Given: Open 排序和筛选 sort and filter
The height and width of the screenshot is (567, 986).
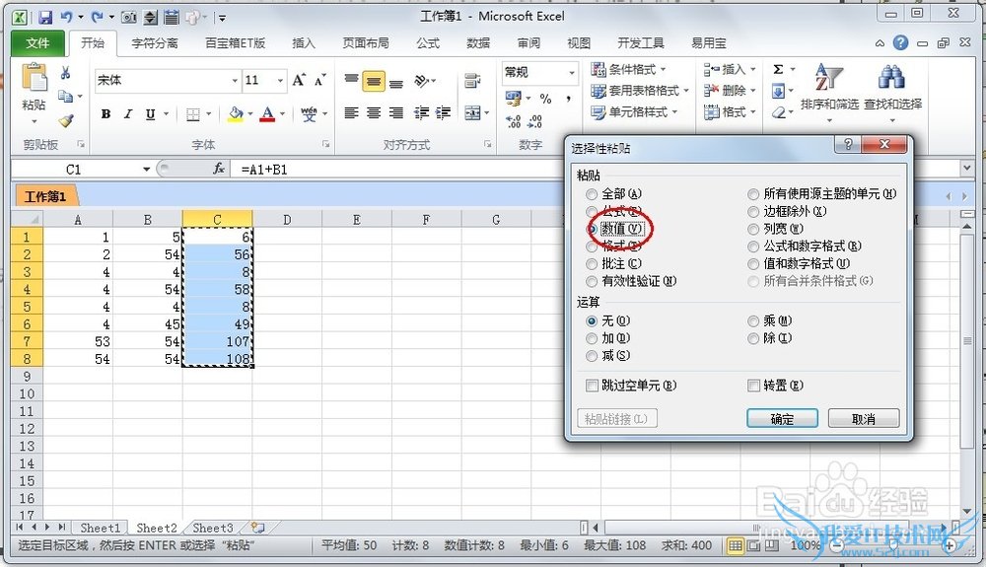Looking at the screenshot, I should pyautogui.click(x=829, y=92).
